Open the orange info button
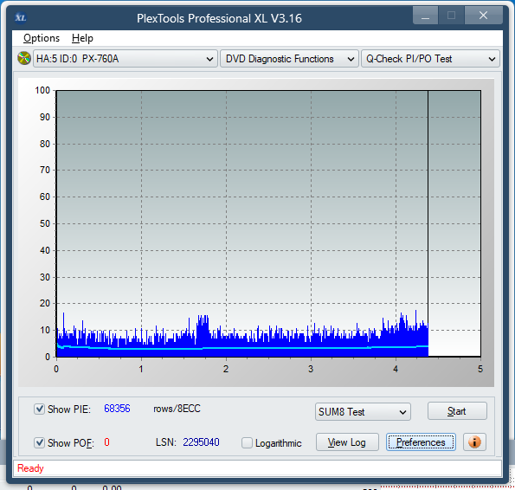The image size is (515, 490). [x=474, y=442]
